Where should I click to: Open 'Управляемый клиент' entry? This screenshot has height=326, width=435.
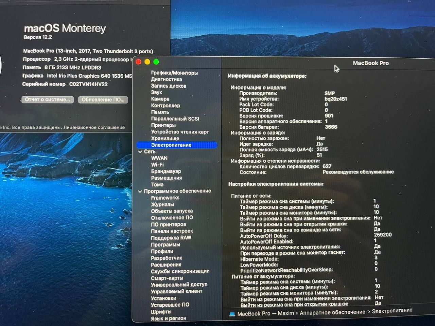point(177,291)
